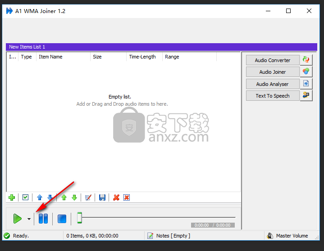This screenshot has width=324, height=251.
Task: Click the boxed red X clear-all icon
Action: (127, 197)
